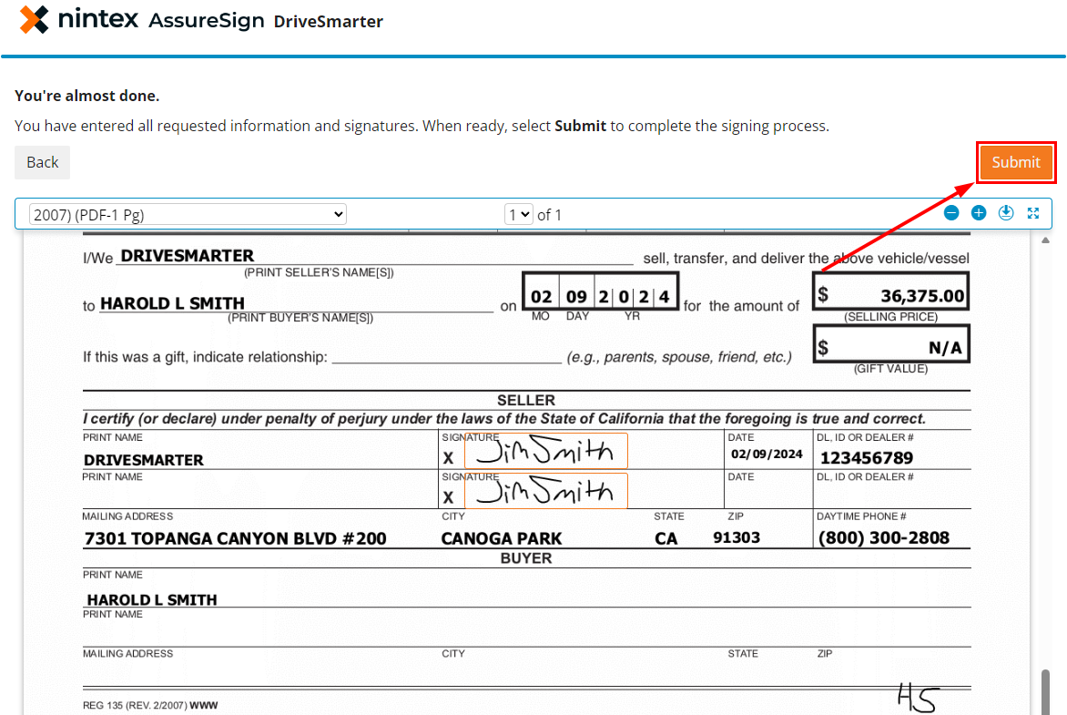This screenshot has width=1067, height=715.
Task: Click the gift value N/A field
Action: pyautogui.click(x=890, y=344)
